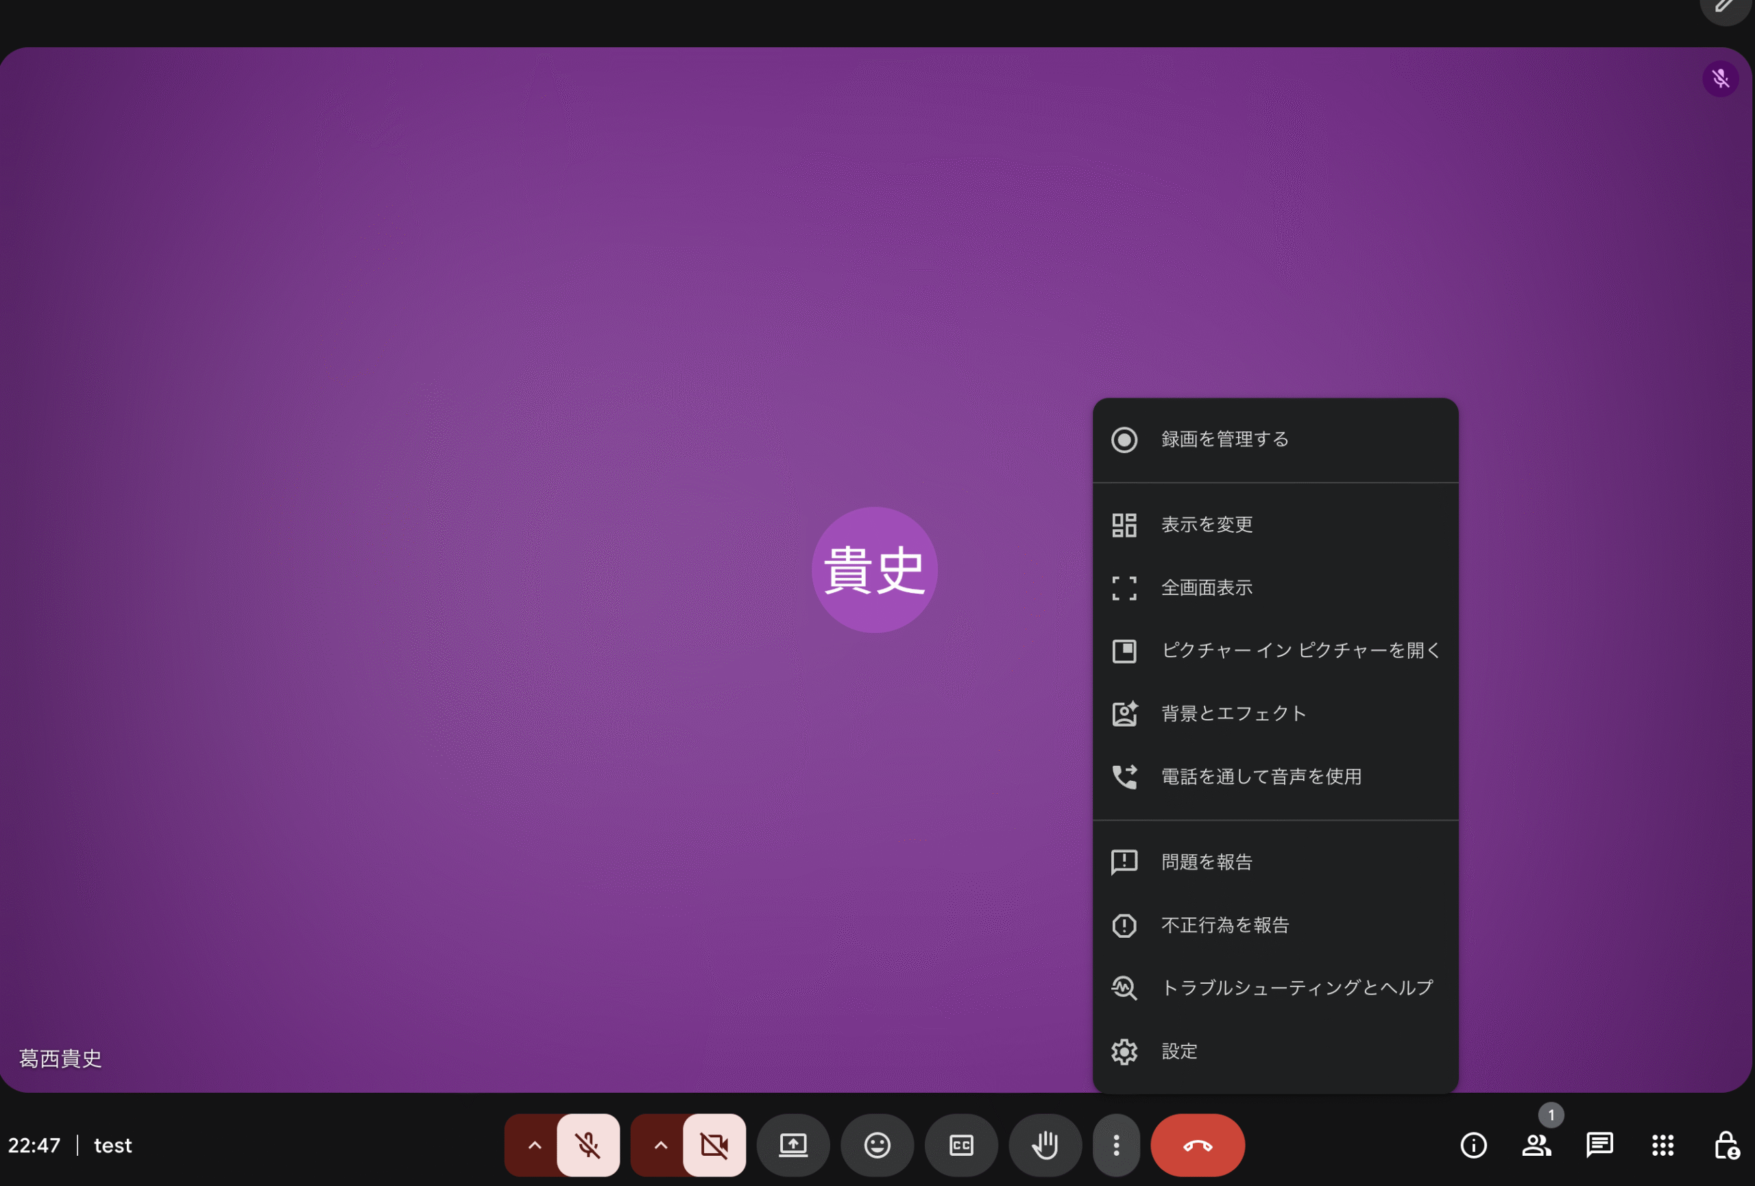Open the chat messages panel
Screen dimensions: 1755x1186
pos(1599,1146)
